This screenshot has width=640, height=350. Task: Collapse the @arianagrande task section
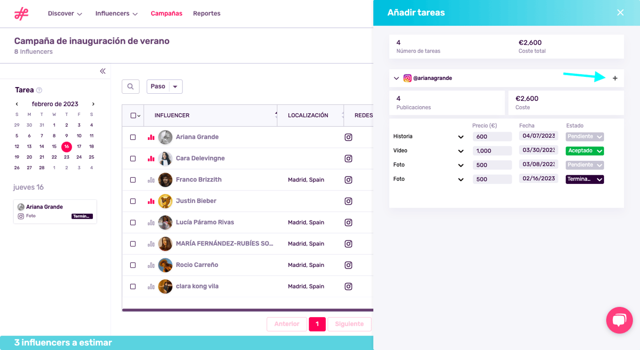point(396,78)
